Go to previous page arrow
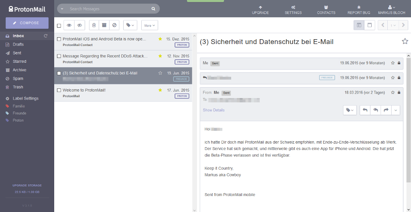The width and height of the screenshot is (411, 212). coord(383,25)
